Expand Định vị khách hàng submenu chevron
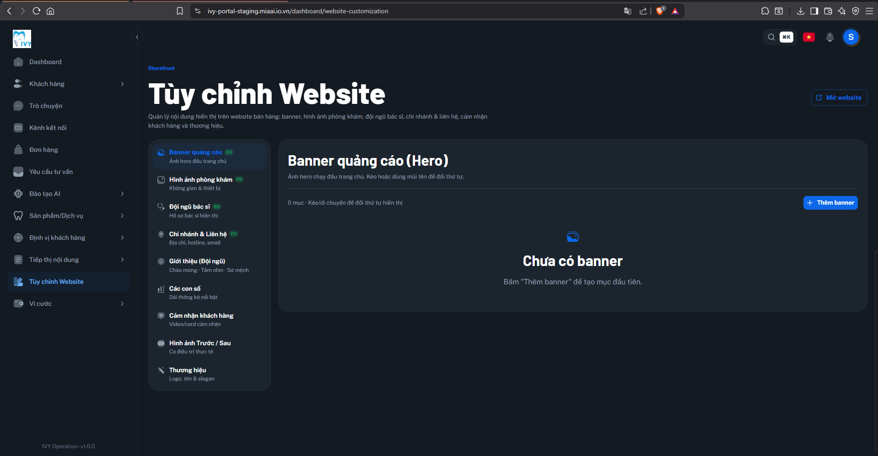 click(x=122, y=238)
